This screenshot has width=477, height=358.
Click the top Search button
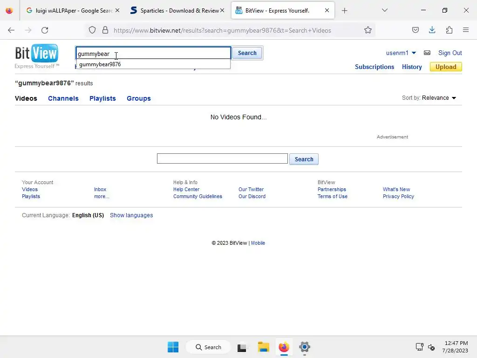[247, 53]
